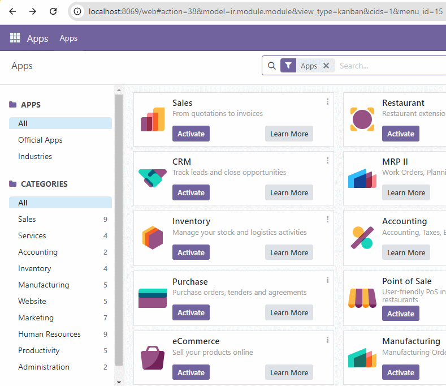Learn more about eCommerce
Screen dimensions: 446x386
[289, 372]
